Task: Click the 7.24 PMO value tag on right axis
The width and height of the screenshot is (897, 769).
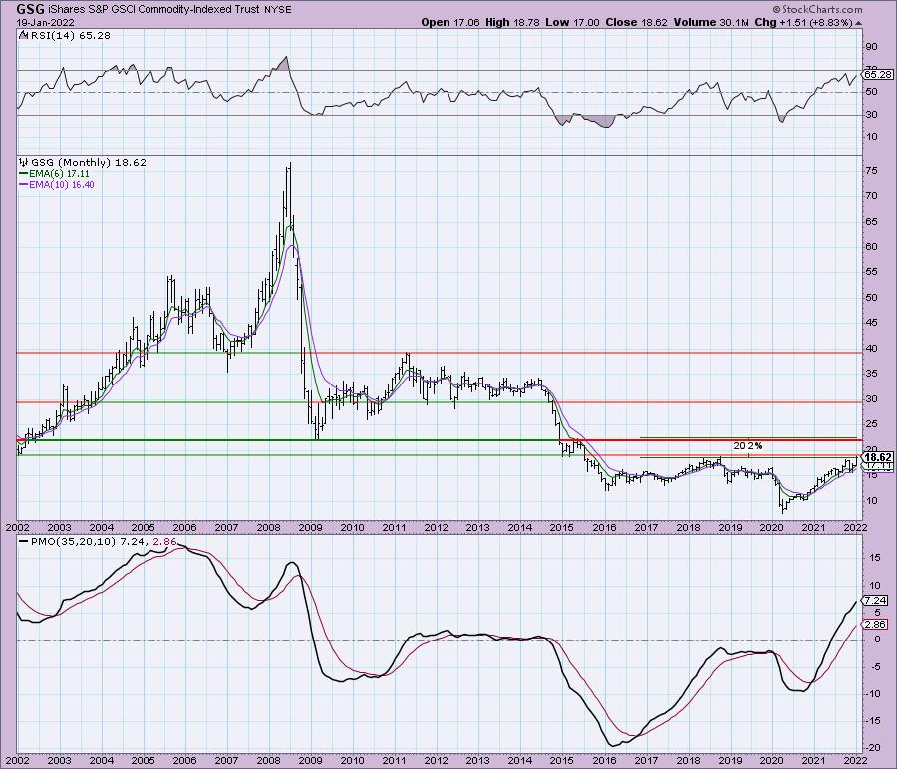Action: click(x=875, y=601)
